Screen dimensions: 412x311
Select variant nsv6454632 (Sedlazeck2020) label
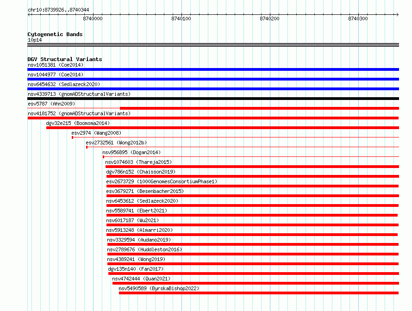pos(64,84)
